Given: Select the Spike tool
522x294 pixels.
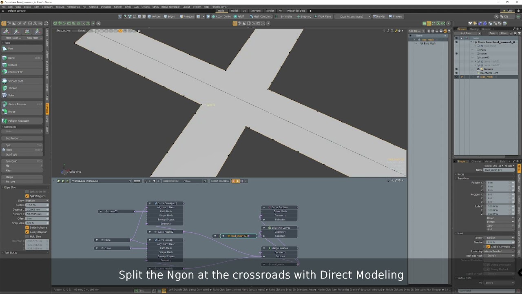Looking at the screenshot, I should click(22, 95).
